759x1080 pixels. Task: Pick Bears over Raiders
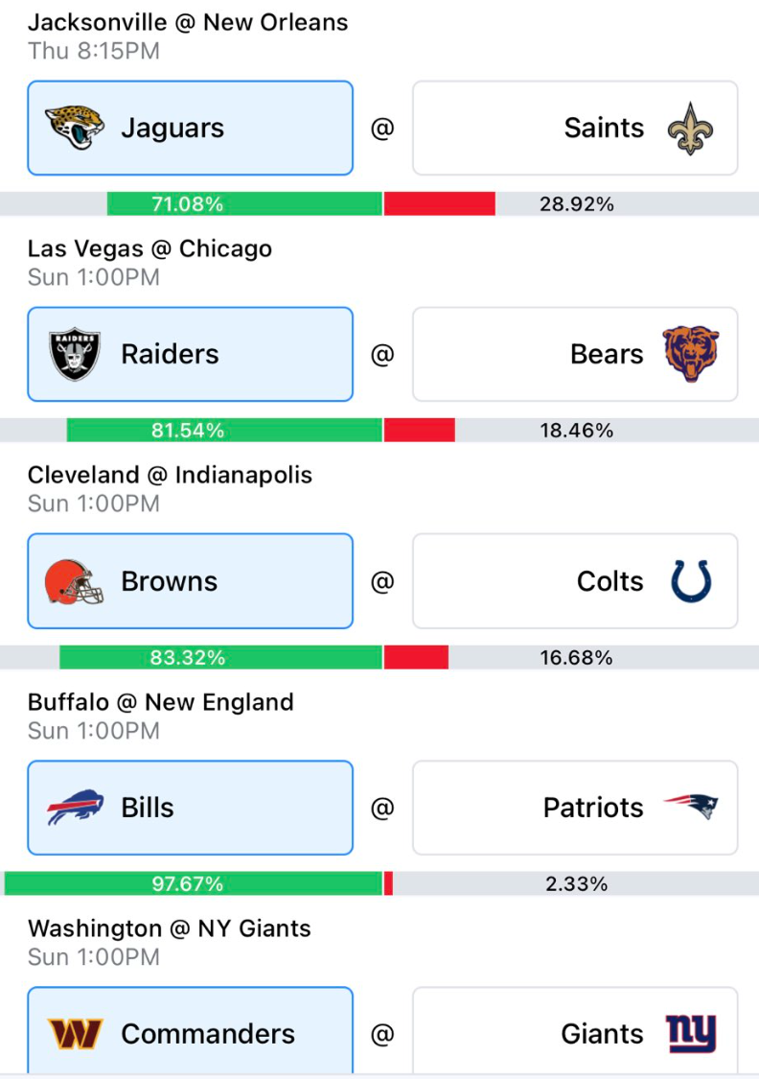575,354
